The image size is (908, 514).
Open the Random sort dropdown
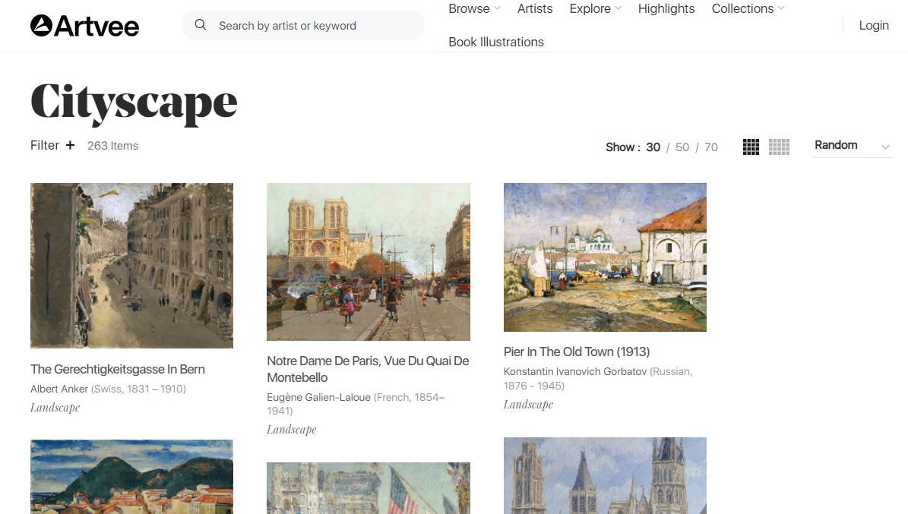tap(852, 145)
